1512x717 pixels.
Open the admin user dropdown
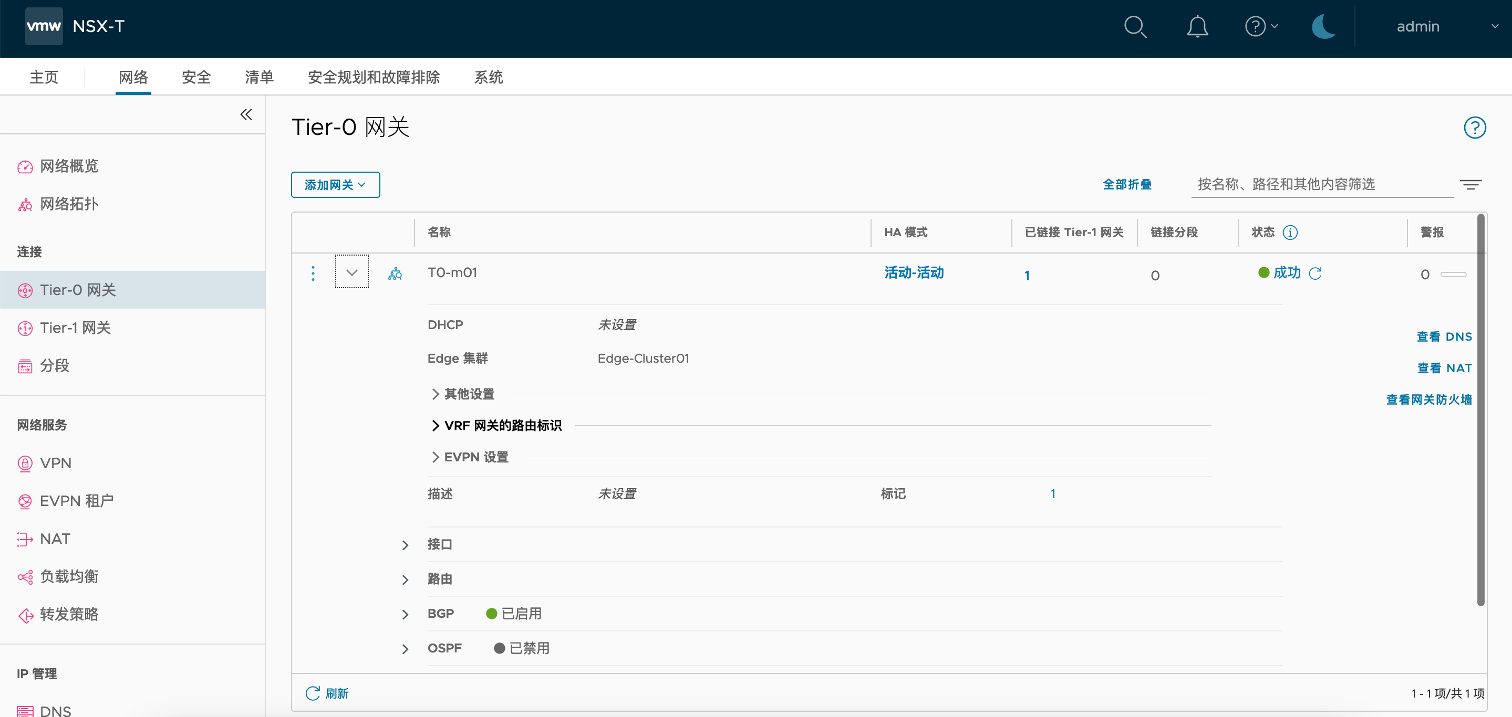pos(1447,27)
